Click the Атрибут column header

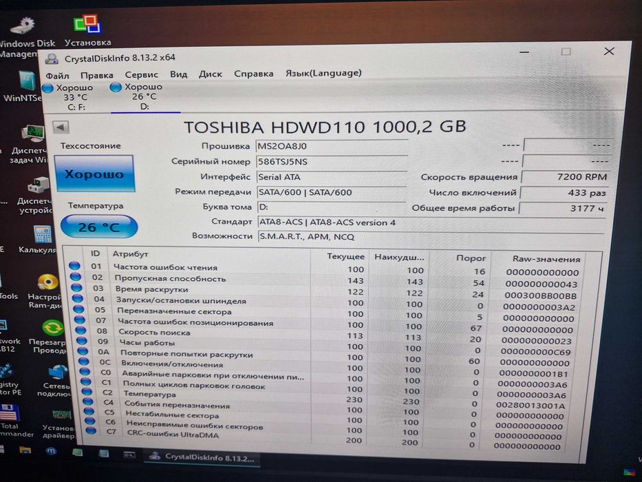(x=130, y=253)
